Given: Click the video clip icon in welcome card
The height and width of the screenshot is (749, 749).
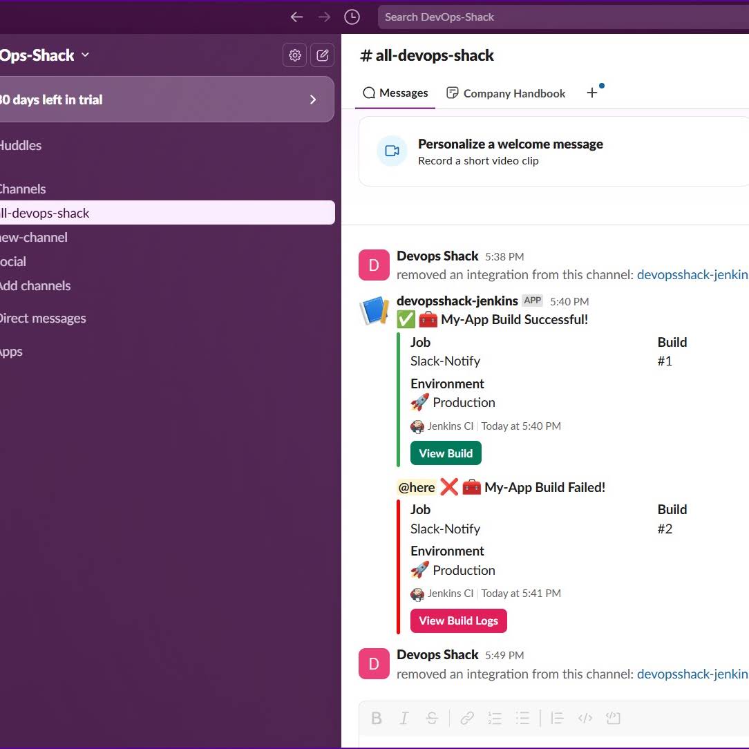Looking at the screenshot, I should [x=392, y=151].
